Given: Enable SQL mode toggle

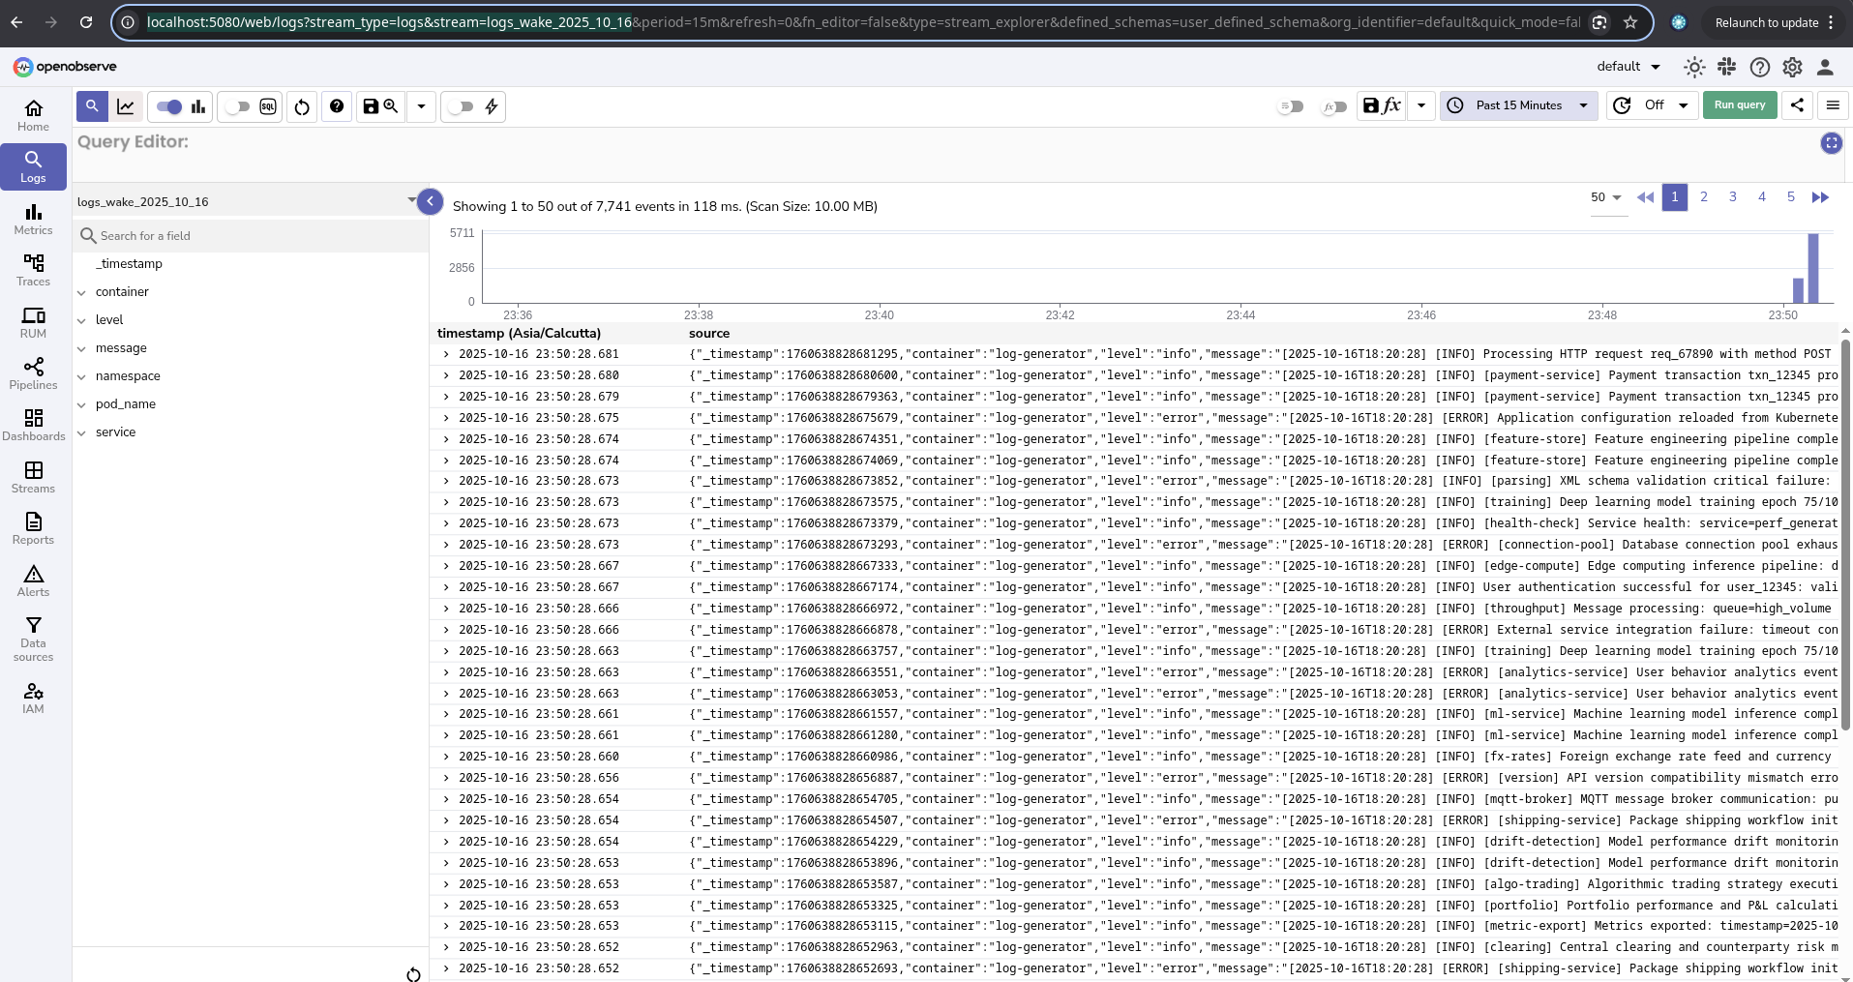Looking at the screenshot, I should pyautogui.click(x=238, y=106).
